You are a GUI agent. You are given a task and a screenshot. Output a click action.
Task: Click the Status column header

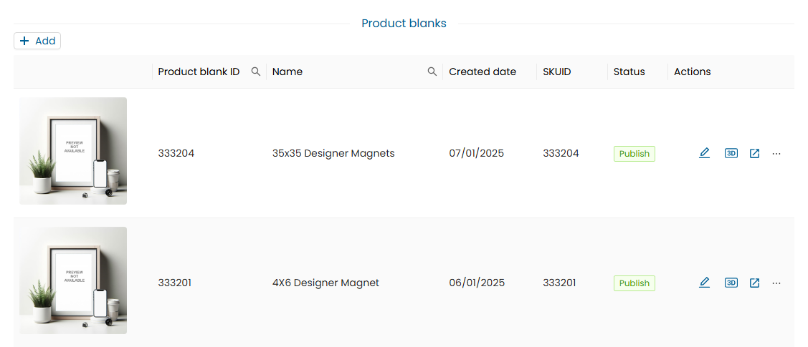click(x=629, y=72)
